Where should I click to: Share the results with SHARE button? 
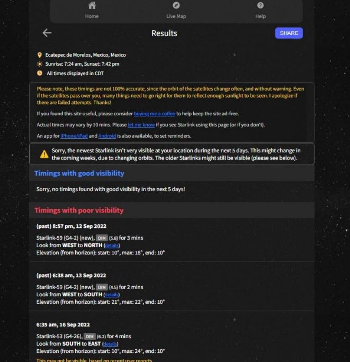[289, 33]
